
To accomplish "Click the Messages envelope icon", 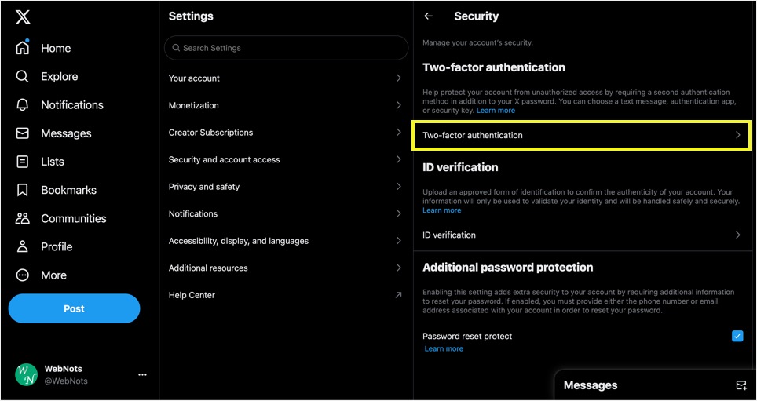I will (x=23, y=133).
